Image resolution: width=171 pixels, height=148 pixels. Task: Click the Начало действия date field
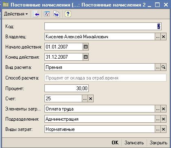[x=64, y=47]
